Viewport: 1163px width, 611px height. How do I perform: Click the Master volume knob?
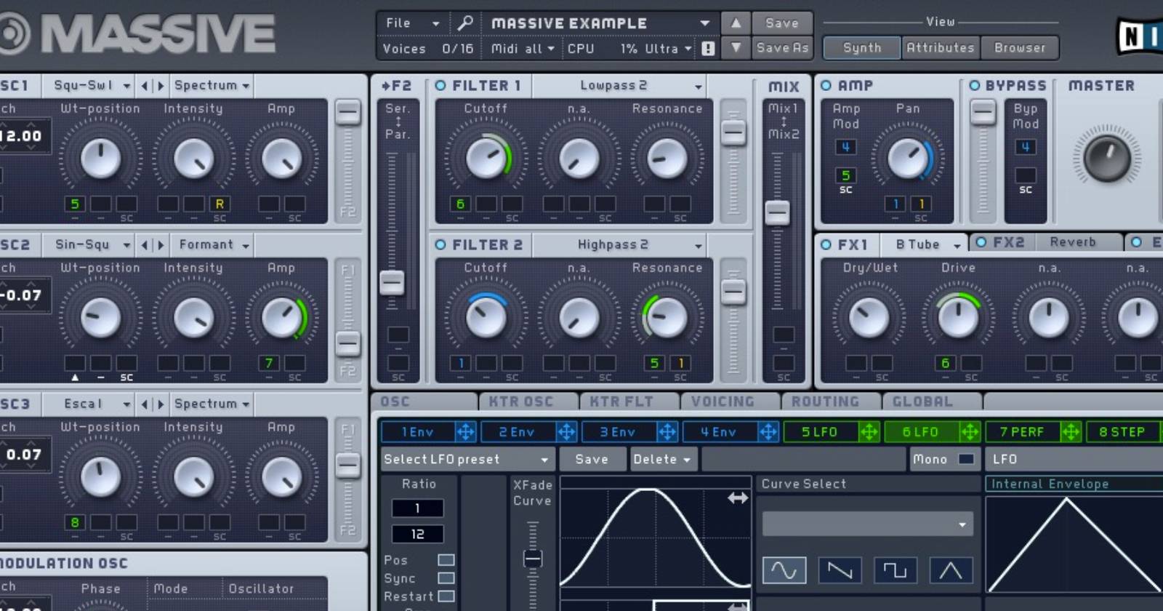pos(1107,157)
